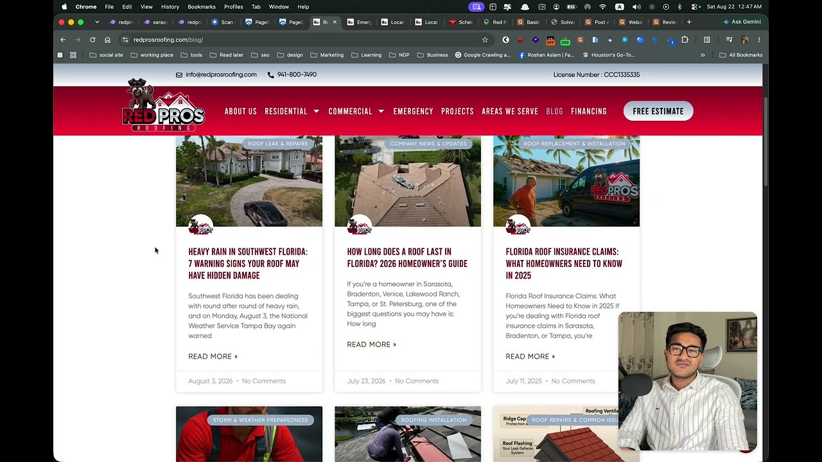Click the email envelope icon in header
The width and height of the screenshot is (822, 462).
tap(179, 74)
